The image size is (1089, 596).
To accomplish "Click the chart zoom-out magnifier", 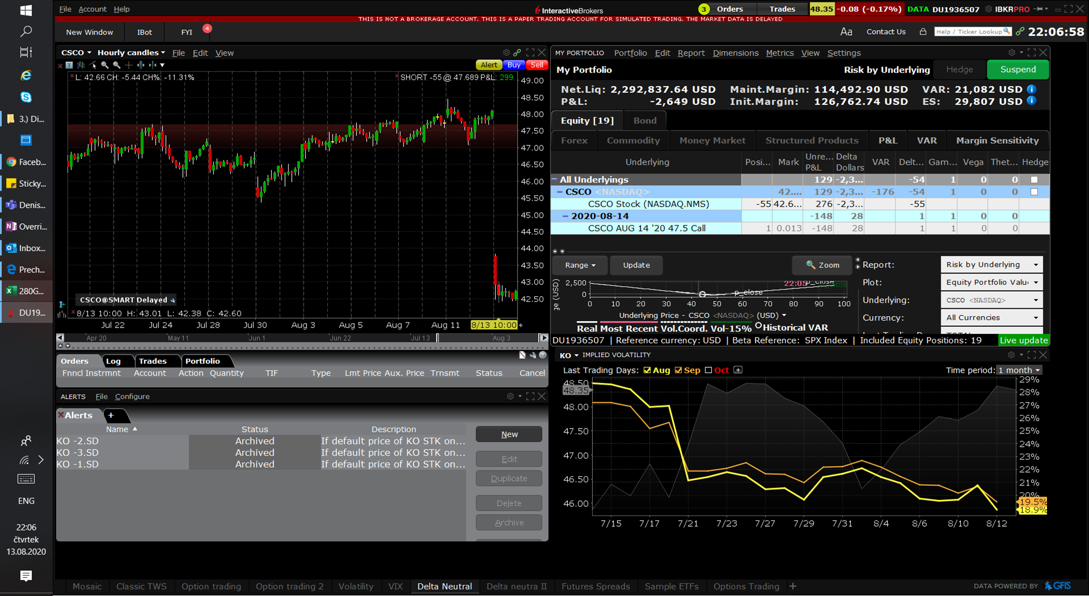I will 117,65.
